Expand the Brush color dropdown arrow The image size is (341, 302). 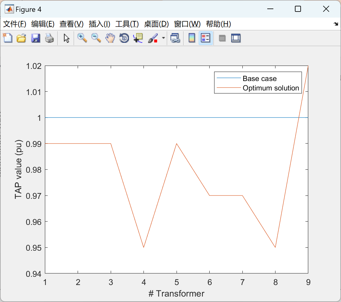click(x=163, y=38)
